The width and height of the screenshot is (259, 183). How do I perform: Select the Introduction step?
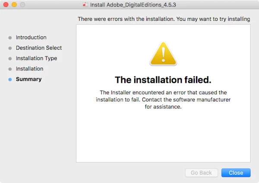point(31,37)
